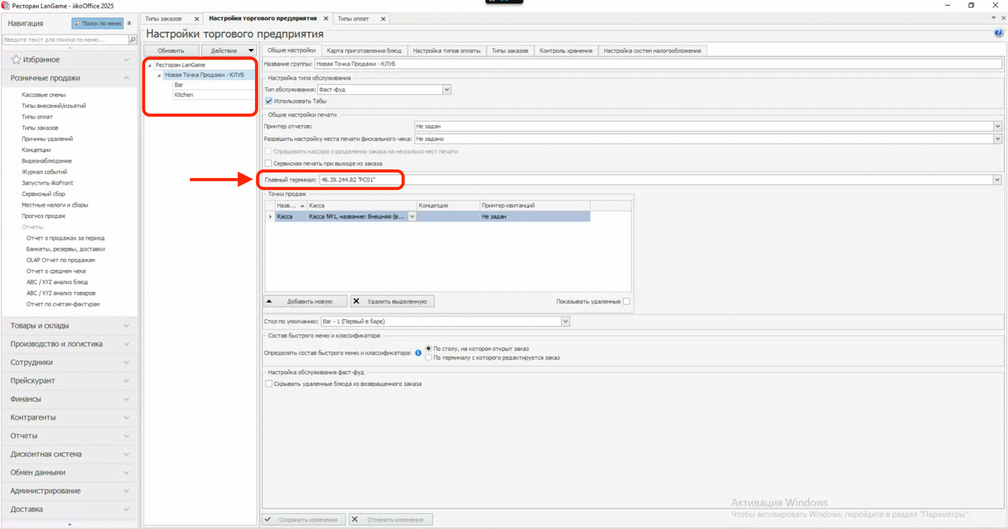Close the Типы заказов tab
Screen dimensions: 1008x529
pos(196,19)
